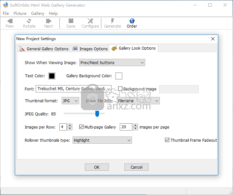Image resolution: width=233 pixels, height=195 pixels.
Task: Open the Gallery menu
Action: [x=38, y=13]
